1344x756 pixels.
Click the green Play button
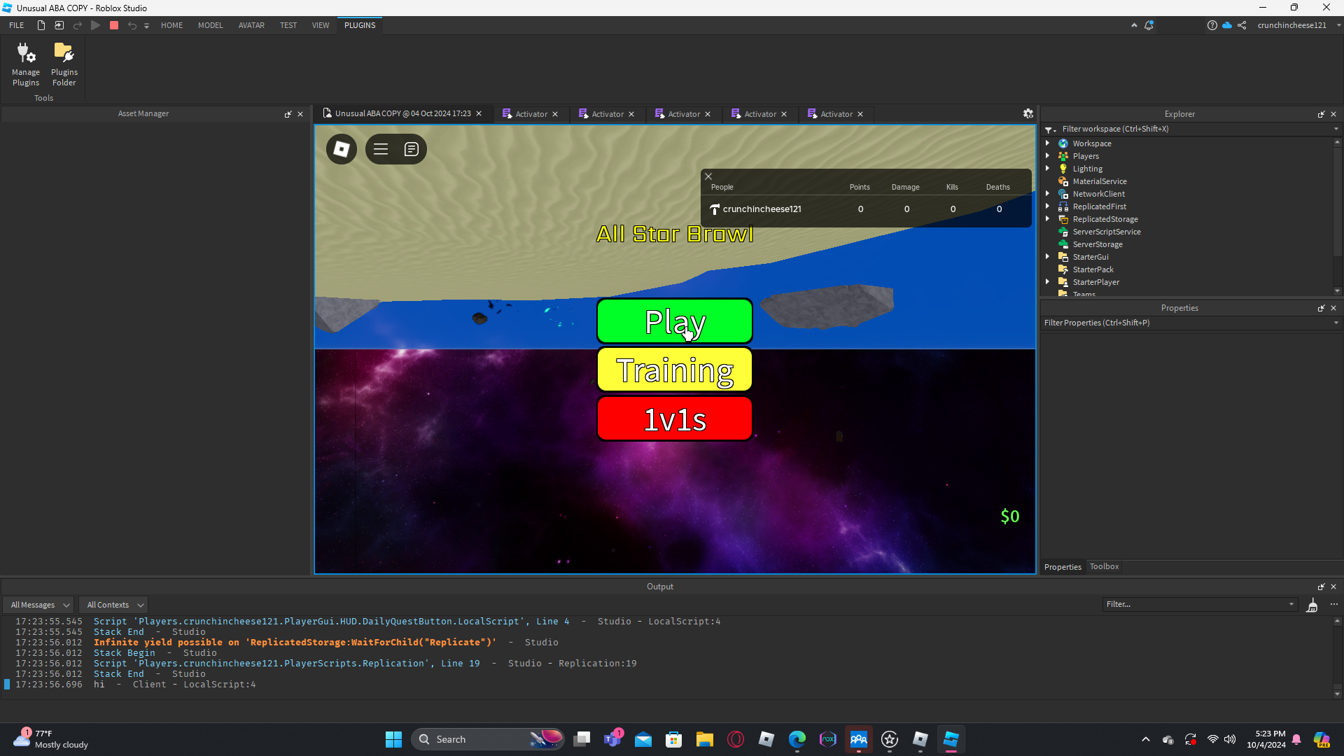click(x=675, y=321)
